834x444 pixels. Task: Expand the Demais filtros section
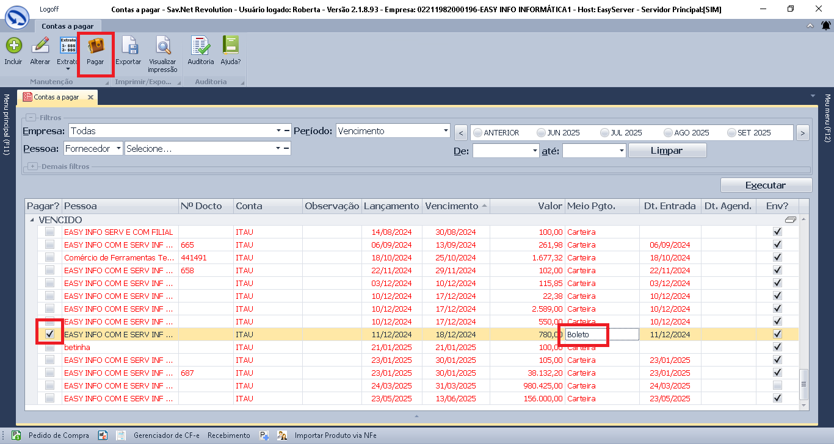click(32, 167)
